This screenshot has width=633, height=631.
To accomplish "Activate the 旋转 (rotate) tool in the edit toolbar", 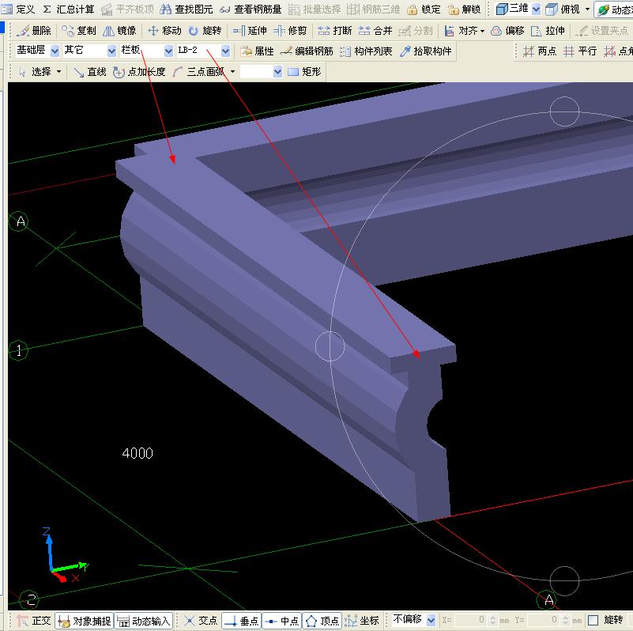I will coord(205,31).
